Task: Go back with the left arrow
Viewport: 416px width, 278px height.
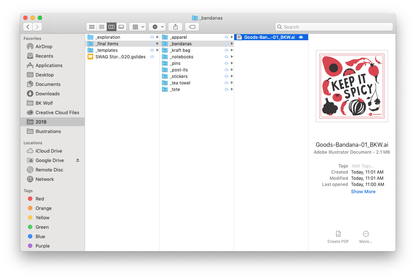Action: 28,27
